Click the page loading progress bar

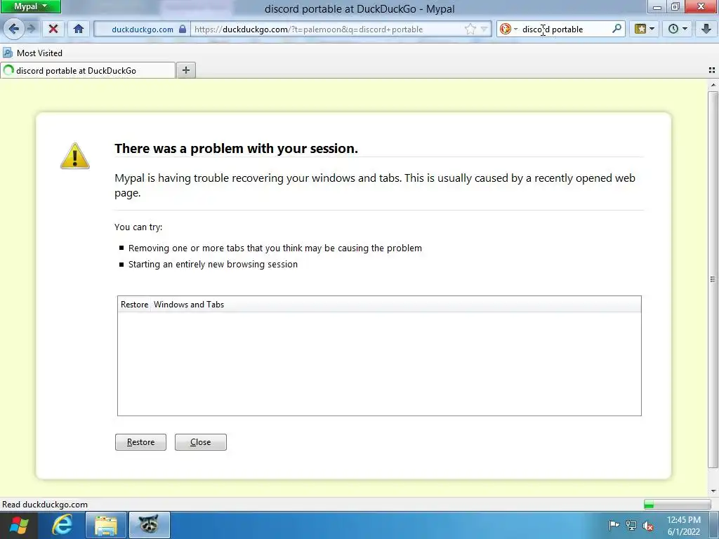tap(677, 505)
